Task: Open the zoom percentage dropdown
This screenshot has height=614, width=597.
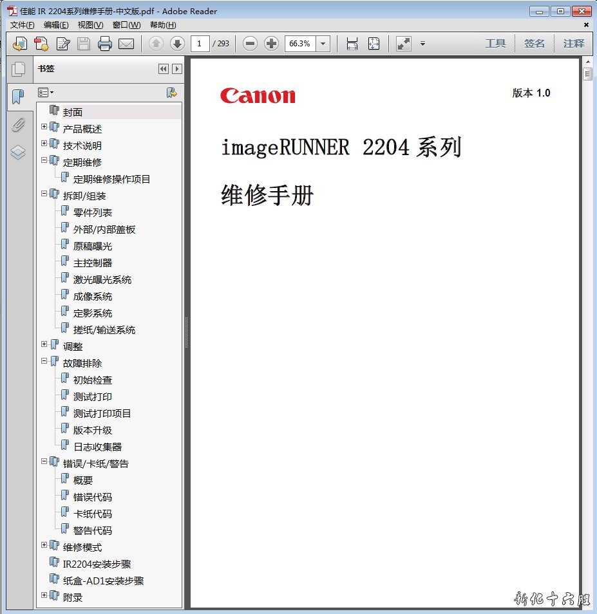Action: [323, 44]
